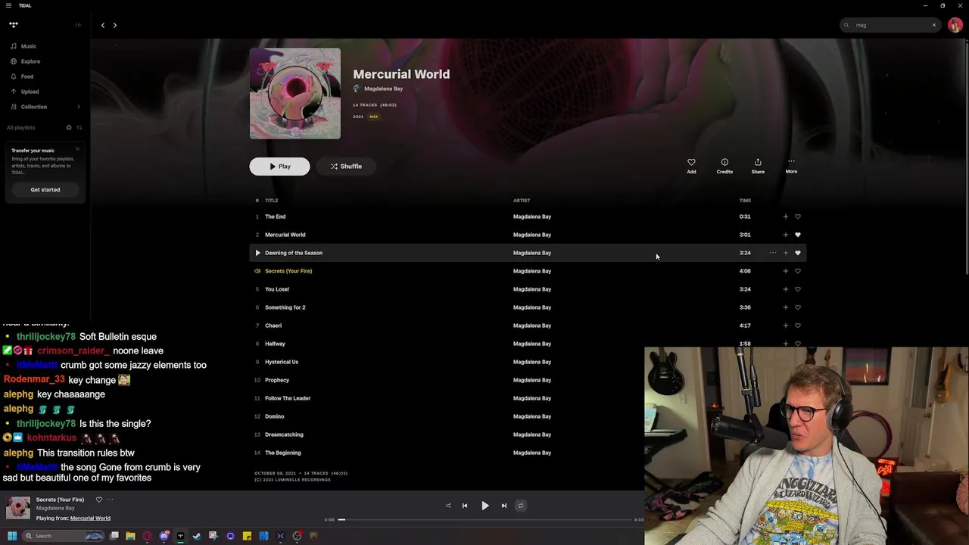Like Secrets (Your Fire) in track list

point(798,271)
